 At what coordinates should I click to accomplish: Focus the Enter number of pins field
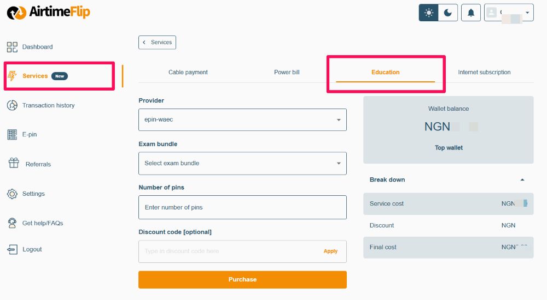coord(242,207)
